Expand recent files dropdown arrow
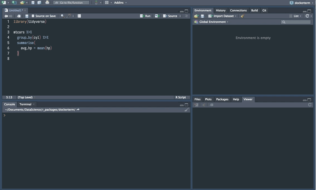This screenshot has width=316, height=190. (x=27, y=3)
